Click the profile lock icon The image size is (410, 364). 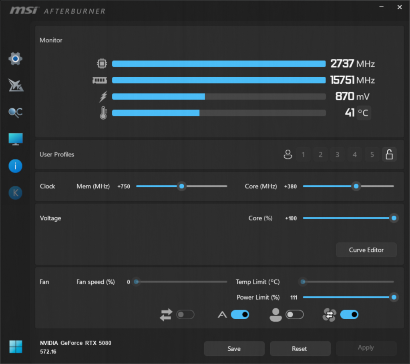389,154
